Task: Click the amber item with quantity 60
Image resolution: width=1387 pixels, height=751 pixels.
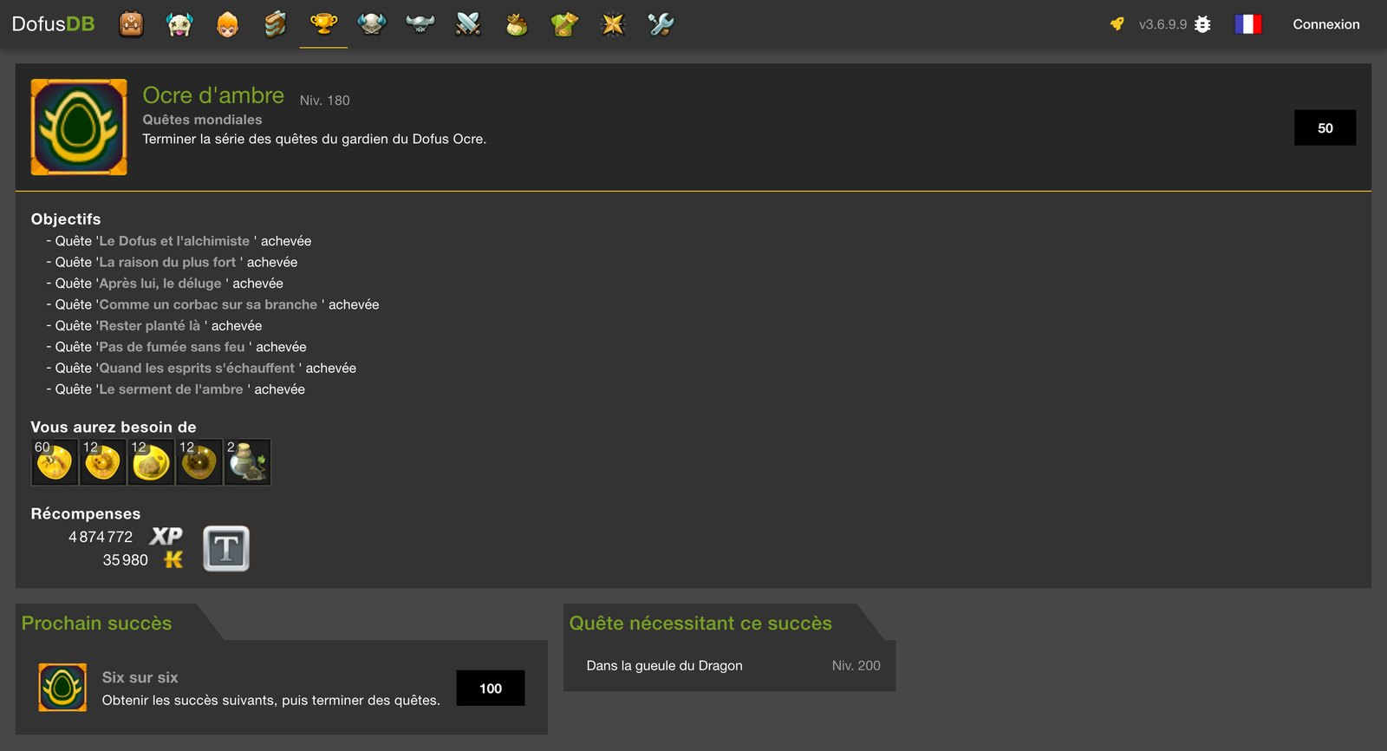Action: click(x=55, y=462)
